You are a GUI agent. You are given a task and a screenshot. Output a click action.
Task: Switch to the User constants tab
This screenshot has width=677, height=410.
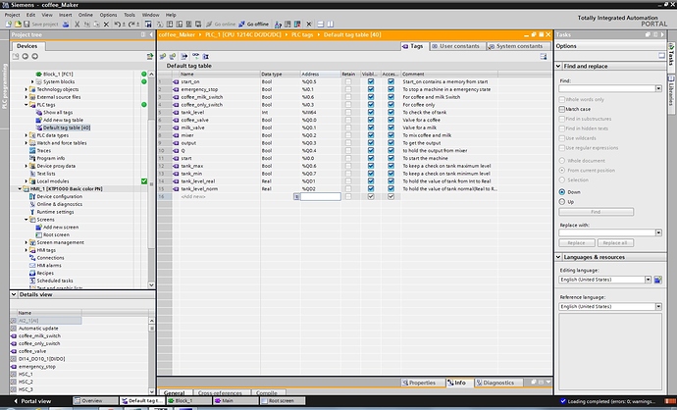455,46
